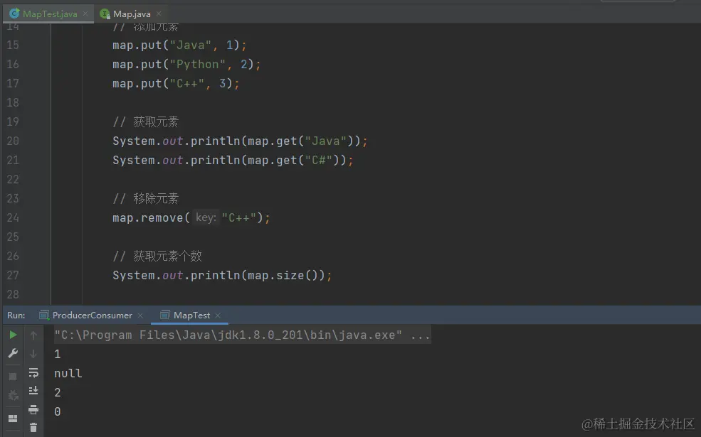Switch to the MapTest.java editor tab

pyautogui.click(x=50, y=14)
